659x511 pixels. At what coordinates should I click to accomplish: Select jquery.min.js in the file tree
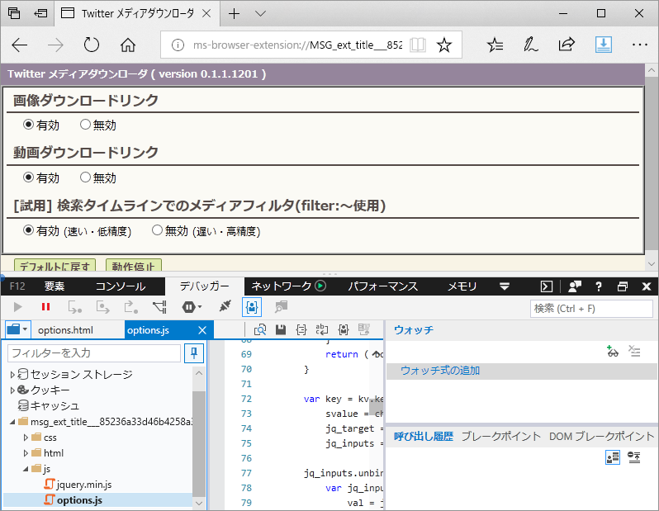coord(84,485)
